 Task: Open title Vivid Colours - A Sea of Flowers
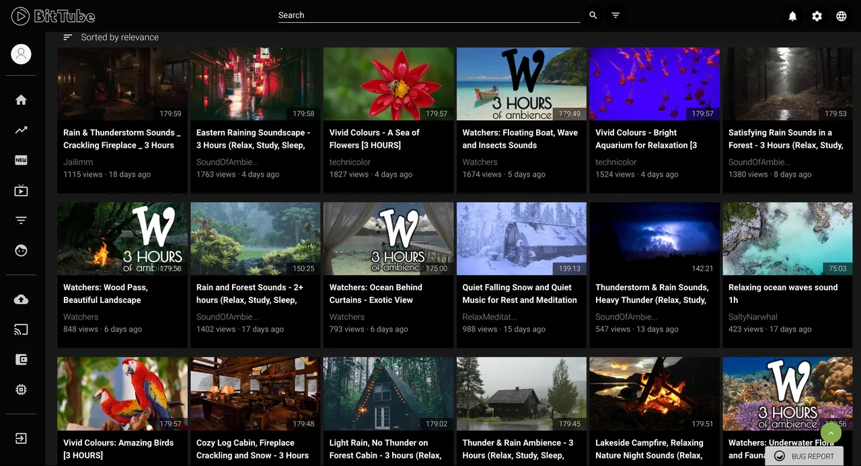click(374, 139)
